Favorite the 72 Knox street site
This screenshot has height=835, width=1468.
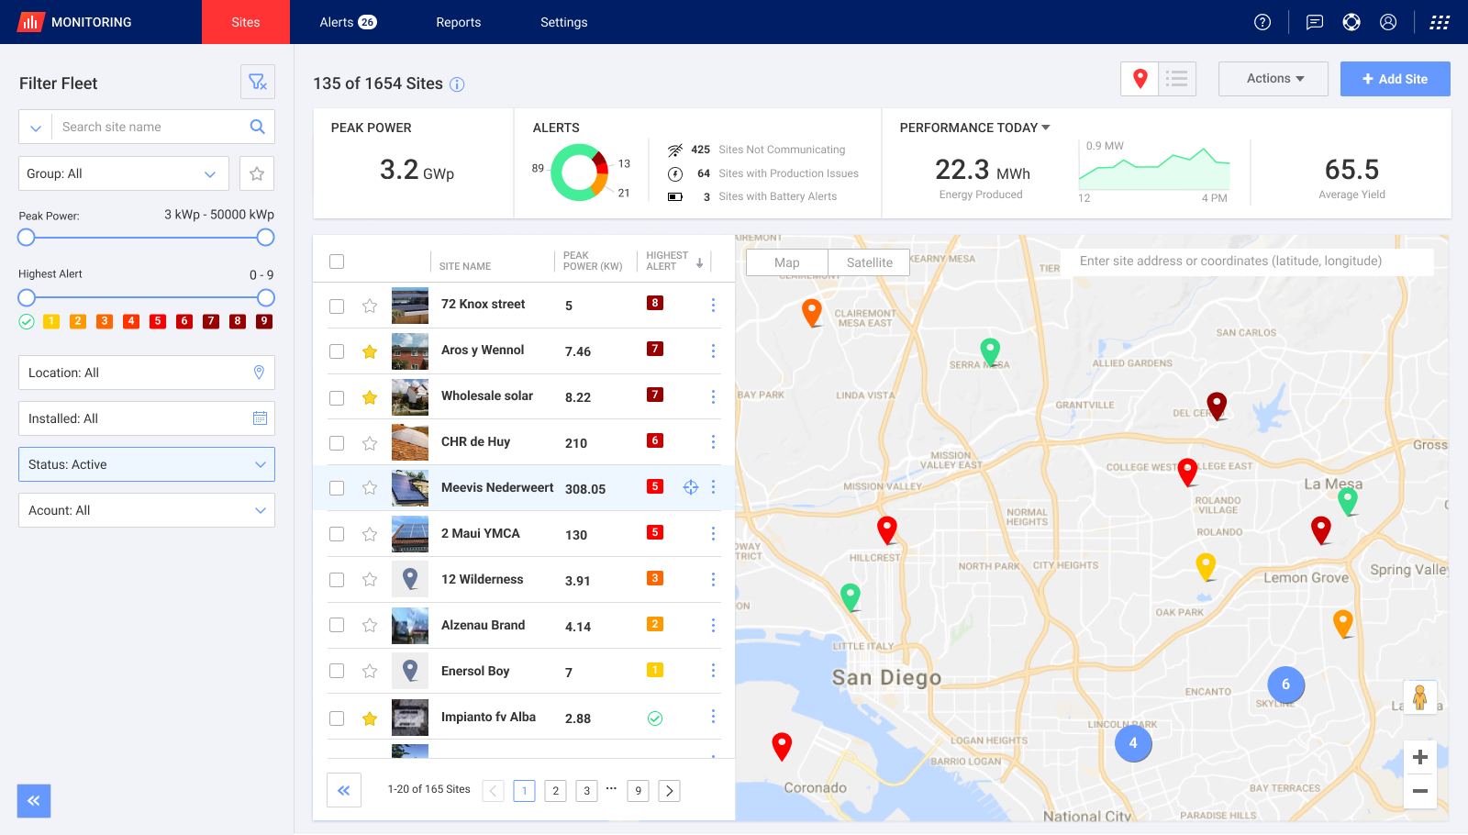(370, 306)
